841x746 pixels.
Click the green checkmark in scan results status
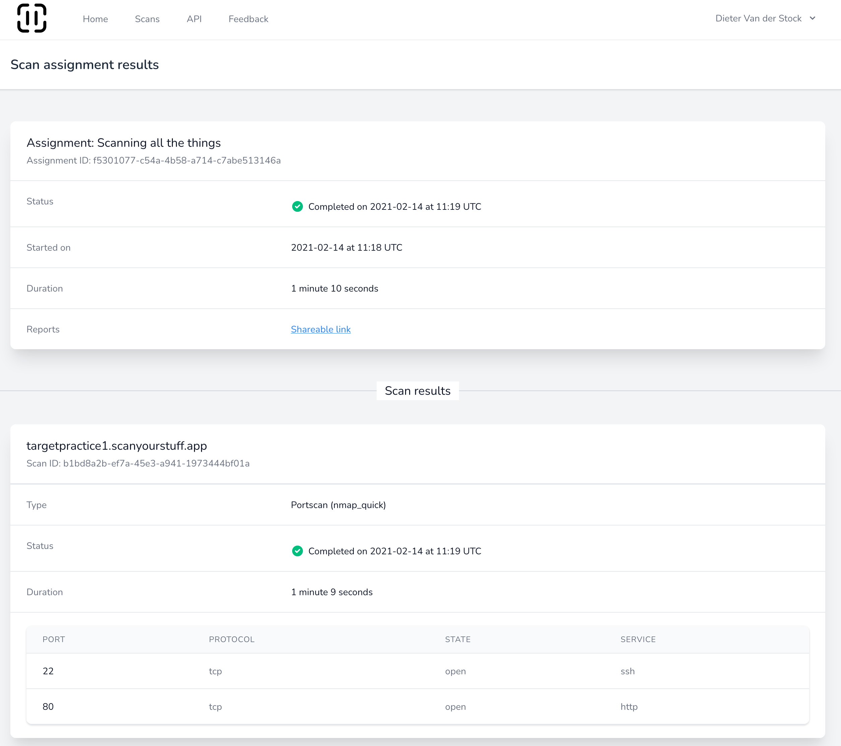[297, 551]
